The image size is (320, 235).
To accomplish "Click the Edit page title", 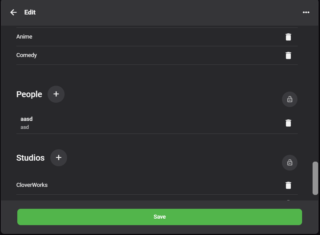I will [30, 12].
